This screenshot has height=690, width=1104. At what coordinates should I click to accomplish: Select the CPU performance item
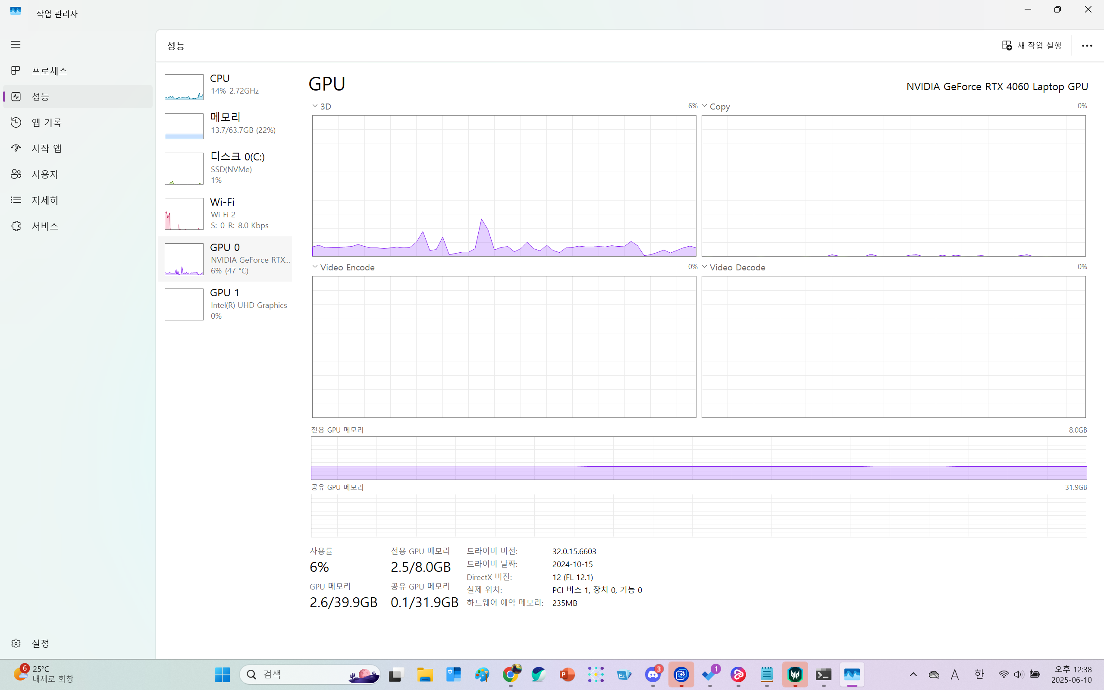point(226,86)
